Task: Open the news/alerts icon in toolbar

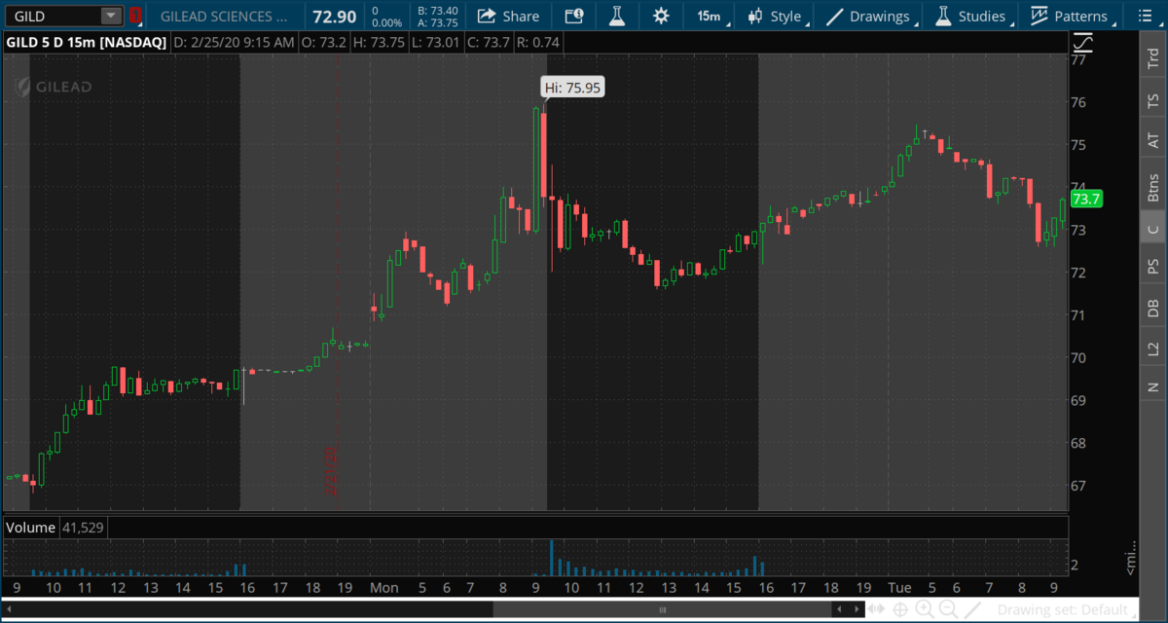Action: (x=573, y=16)
